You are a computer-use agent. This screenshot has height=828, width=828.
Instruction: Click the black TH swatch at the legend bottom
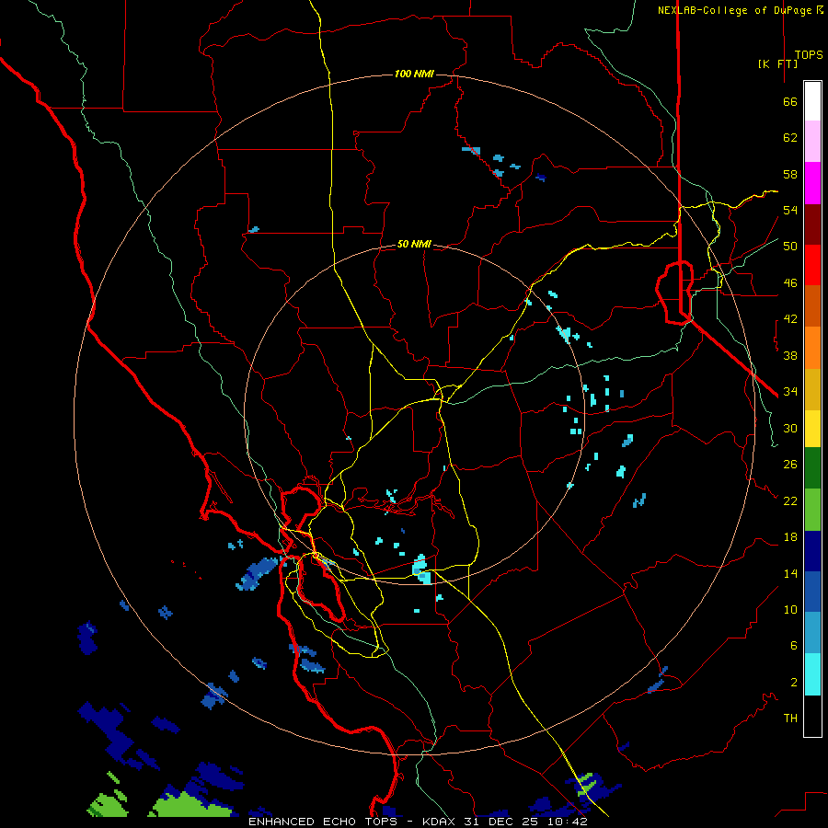812,716
